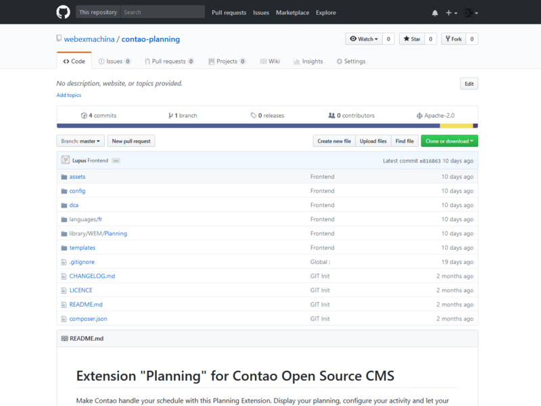
Task: Click the Add topics link
Action: click(69, 95)
